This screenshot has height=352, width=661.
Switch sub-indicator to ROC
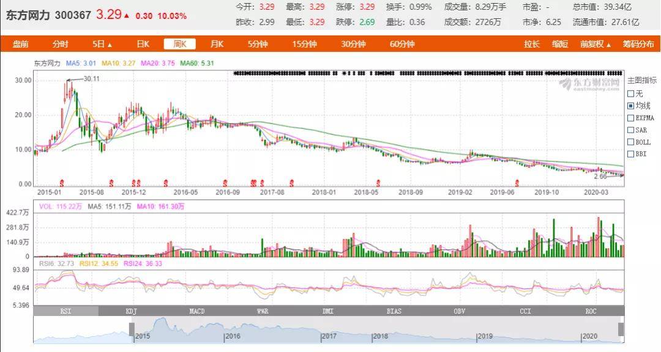[x=591, y=311]
